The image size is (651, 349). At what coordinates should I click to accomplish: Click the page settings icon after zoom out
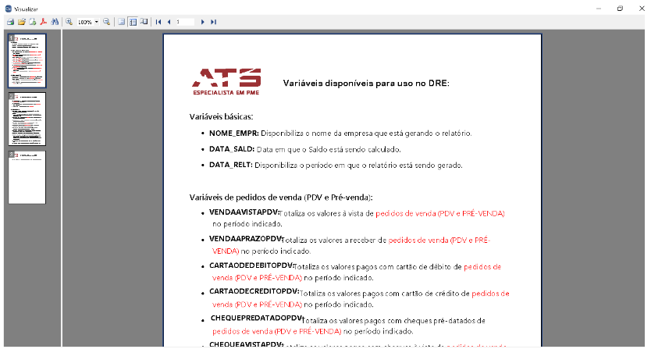point(121,22)
